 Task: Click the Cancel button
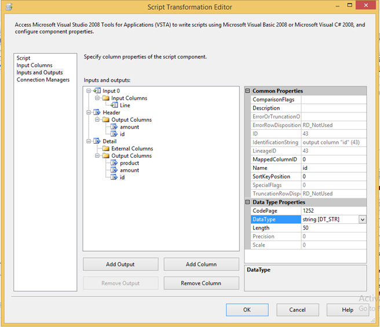pyautogui.click(x=298, y=310)
